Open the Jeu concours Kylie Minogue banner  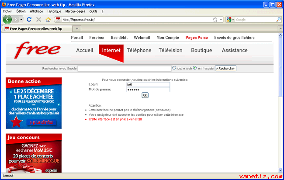tap(34, 153)
